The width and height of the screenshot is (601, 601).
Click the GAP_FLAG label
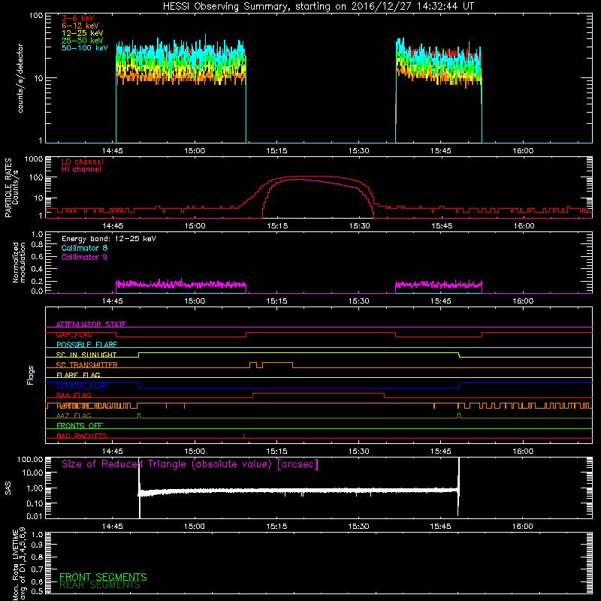[x=74, y=334]
